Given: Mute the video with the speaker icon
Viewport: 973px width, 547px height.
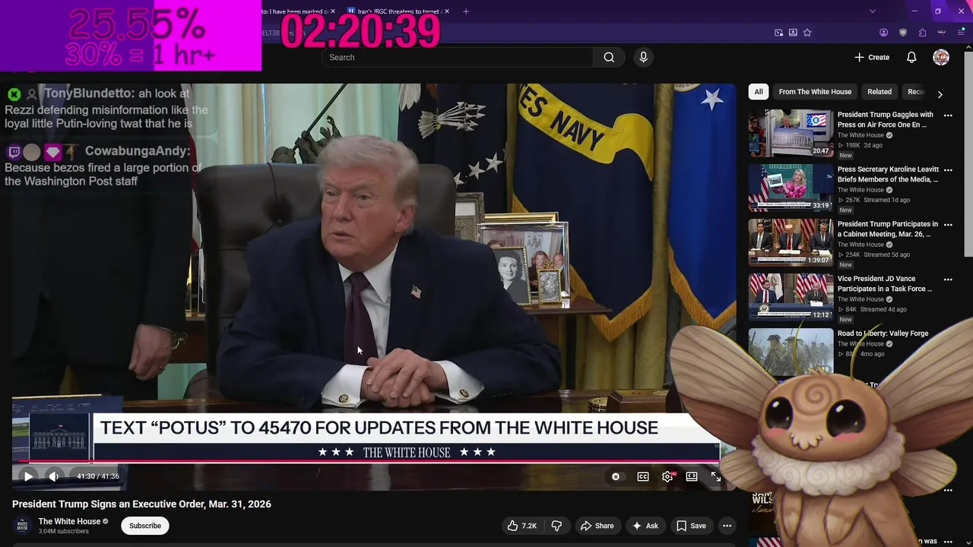Looking at the screenshot, I should pos(53,476).
